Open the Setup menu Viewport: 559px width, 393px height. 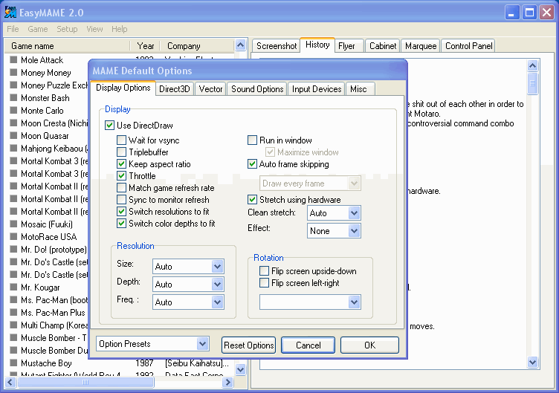[67, 29]
